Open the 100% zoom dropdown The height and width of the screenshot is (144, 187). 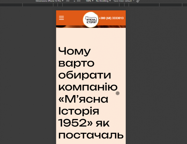89,1
